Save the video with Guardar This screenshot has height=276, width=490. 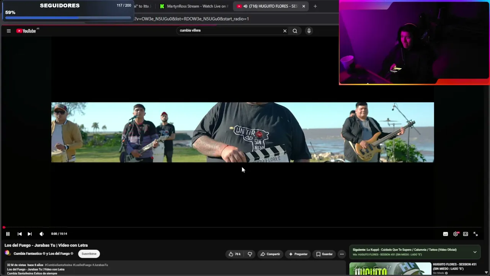click(x=325, y=254)
